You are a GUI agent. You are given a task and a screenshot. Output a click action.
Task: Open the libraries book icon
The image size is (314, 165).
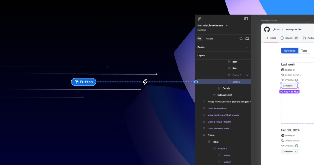pos(247,39)
